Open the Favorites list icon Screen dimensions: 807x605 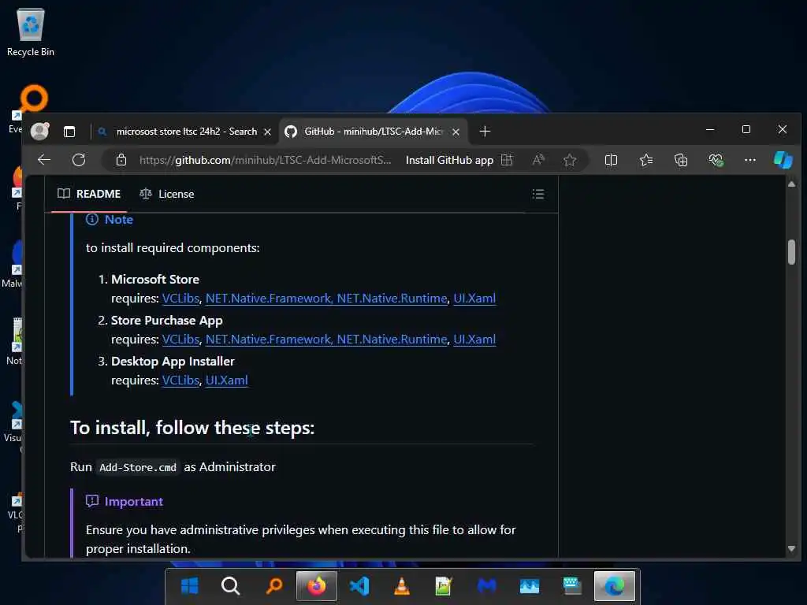coord(646,160)
